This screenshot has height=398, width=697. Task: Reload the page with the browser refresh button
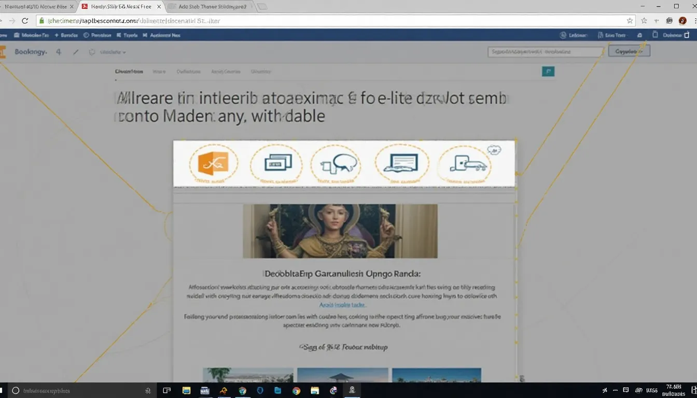[x=24, y=21]
